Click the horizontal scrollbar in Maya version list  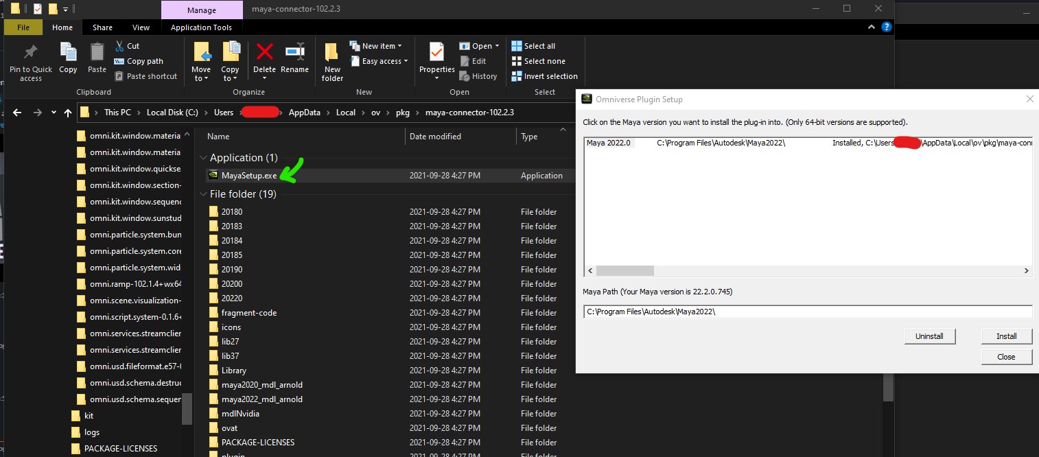[625, 271]
